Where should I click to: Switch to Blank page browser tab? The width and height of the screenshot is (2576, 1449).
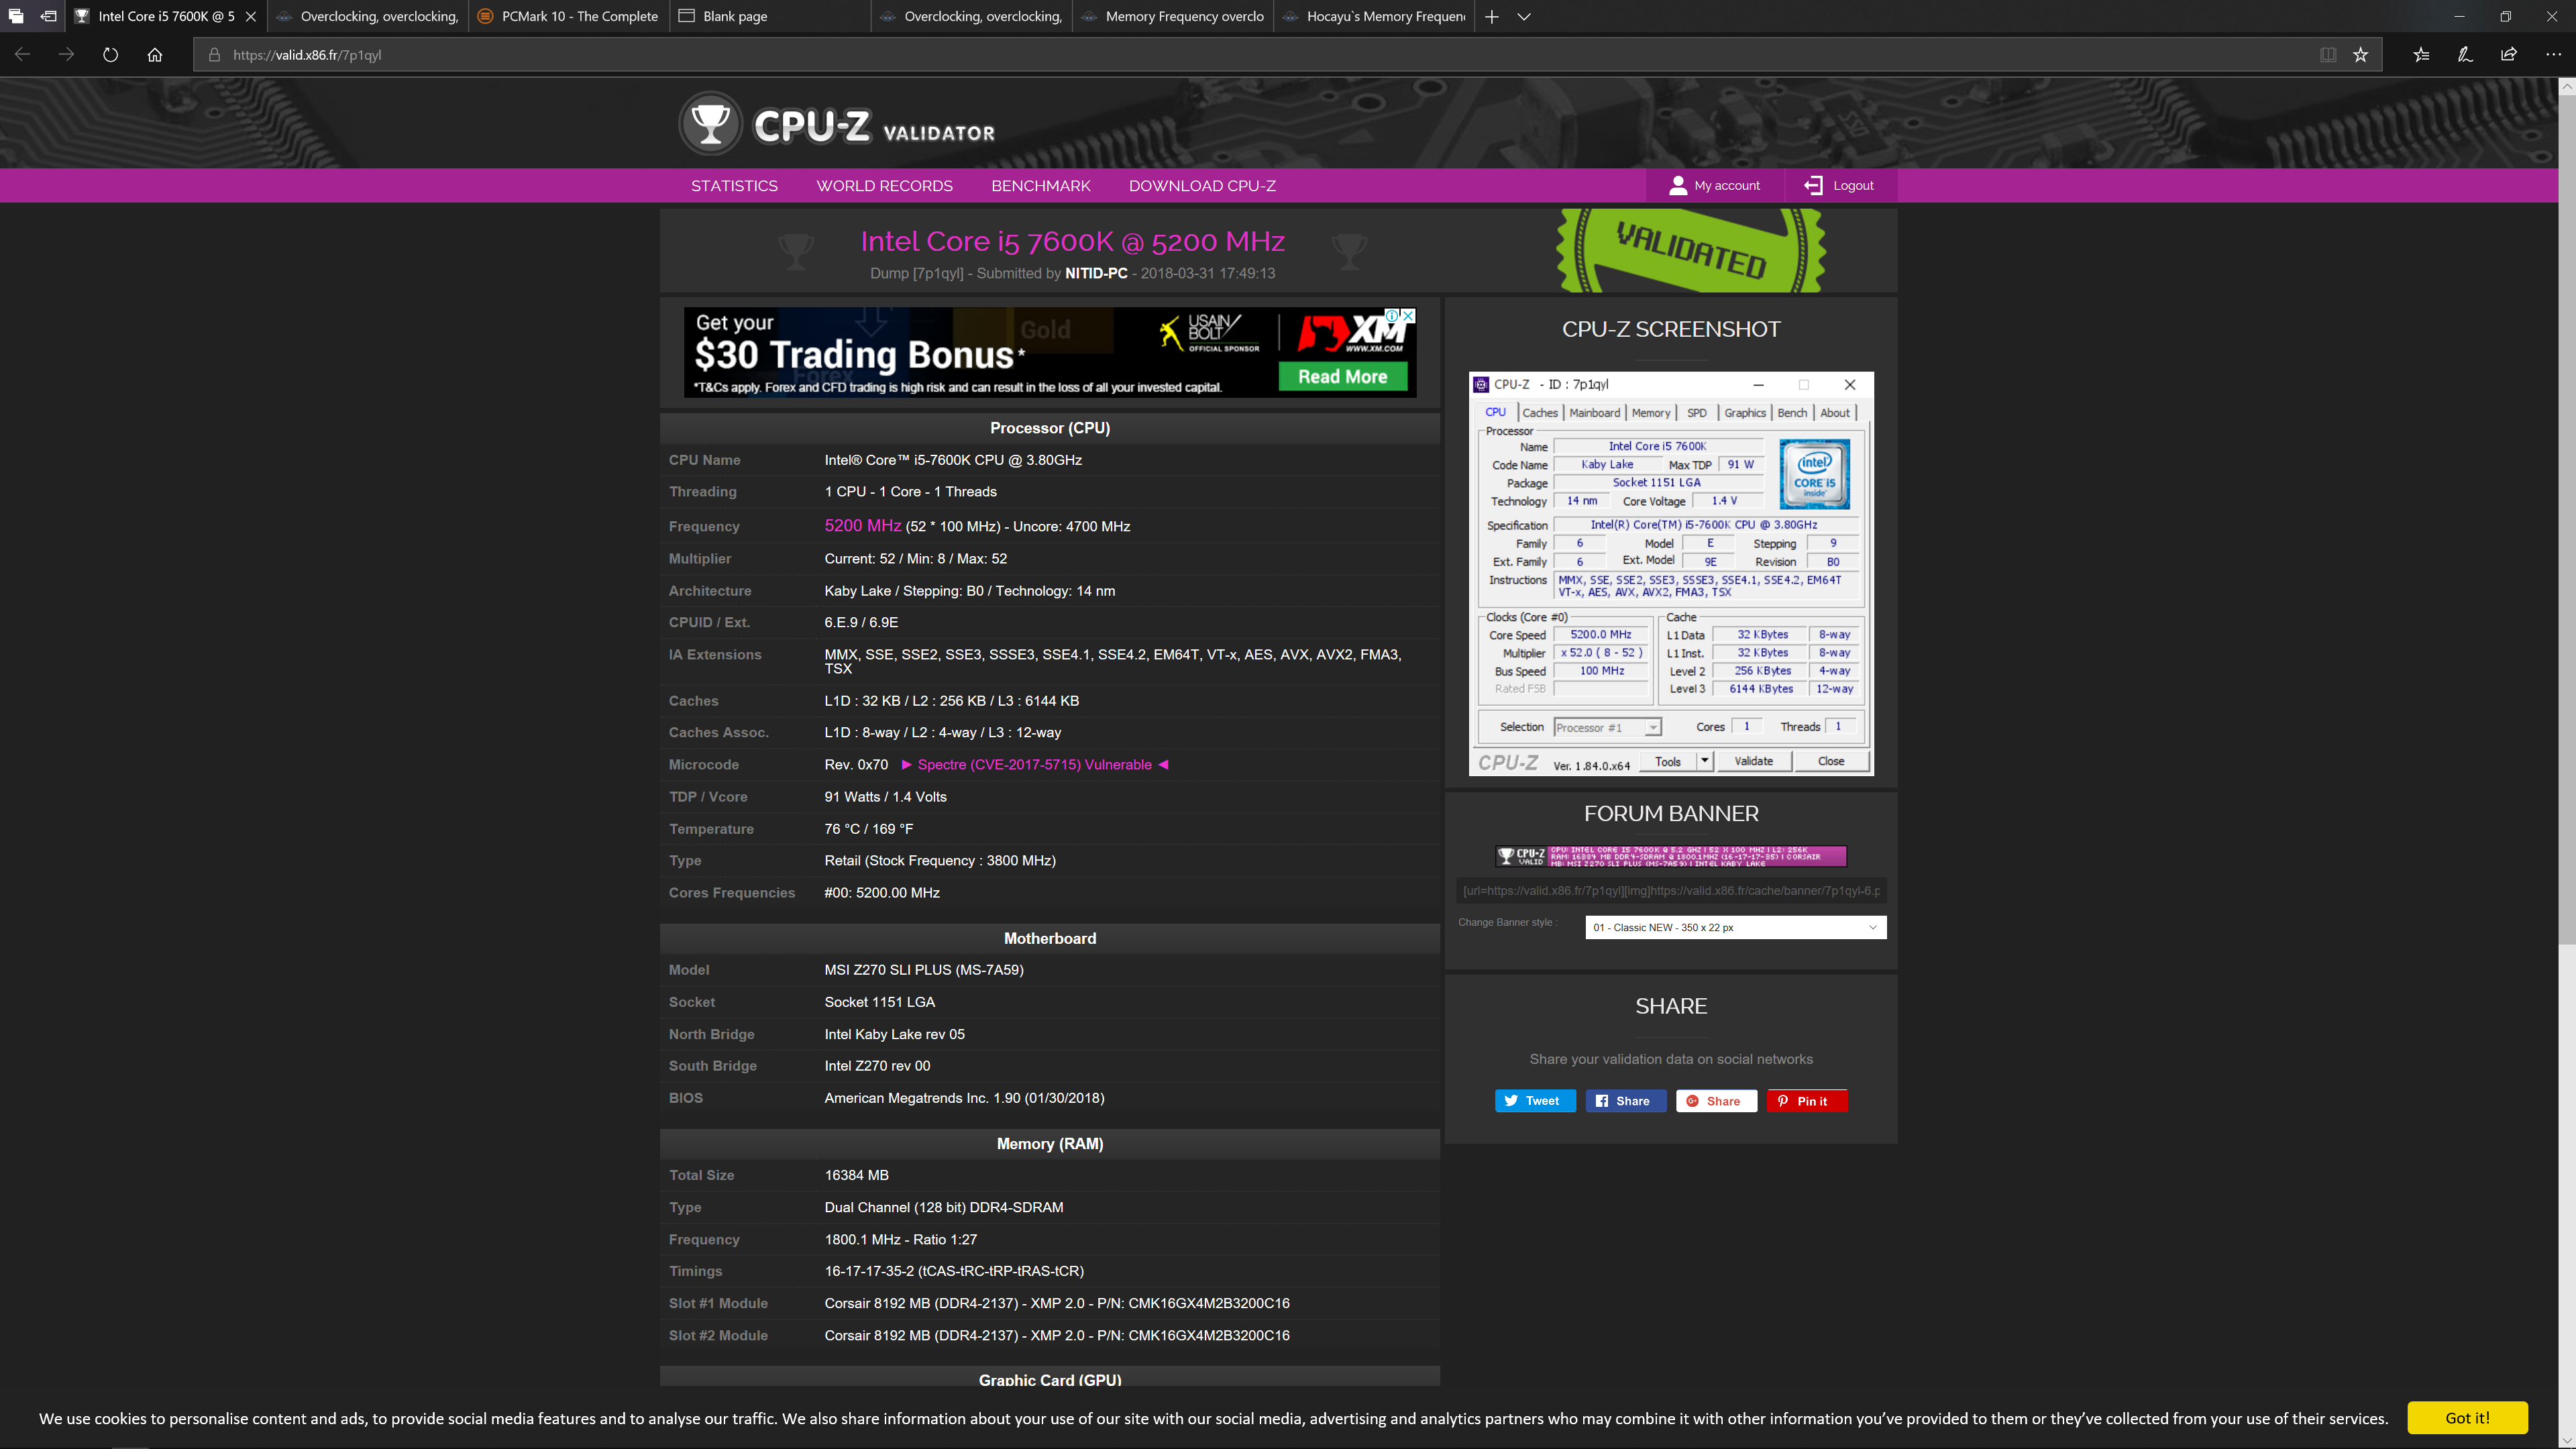[x=770, y=16]
